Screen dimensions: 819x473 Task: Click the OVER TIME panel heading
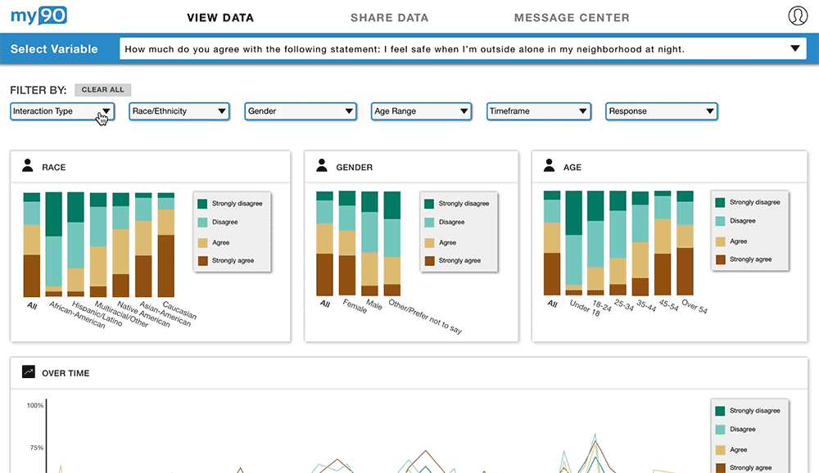(66, 373)
